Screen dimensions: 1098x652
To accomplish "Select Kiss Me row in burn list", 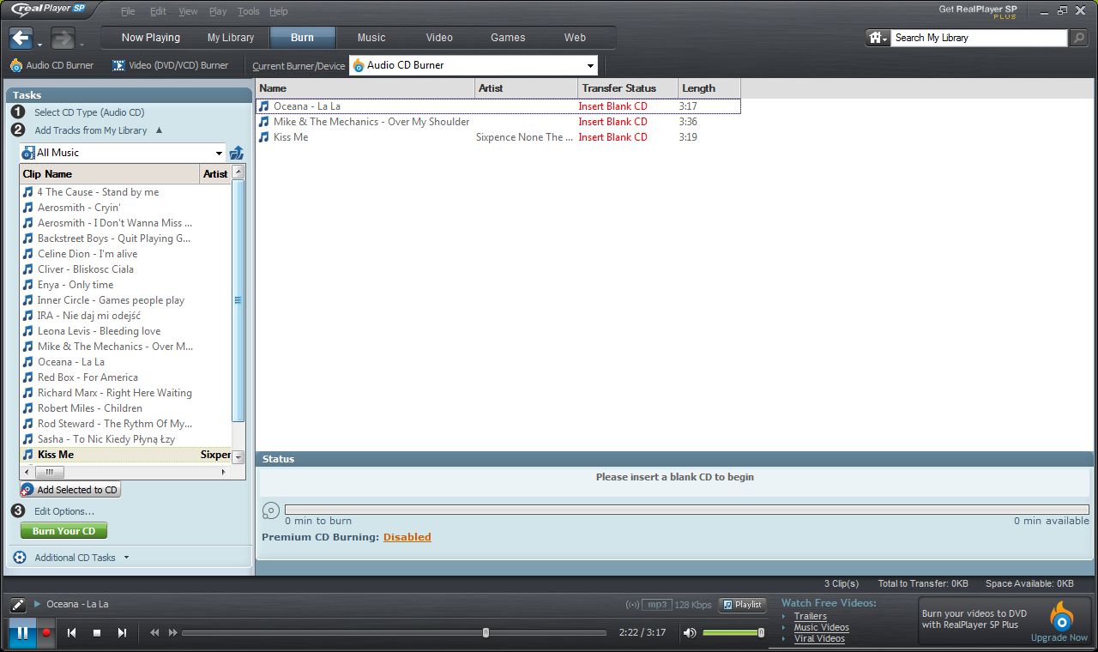I will click(x=498, y=137).
